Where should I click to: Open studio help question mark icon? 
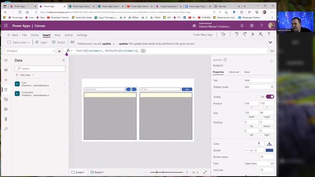click(x=269, y=34)
